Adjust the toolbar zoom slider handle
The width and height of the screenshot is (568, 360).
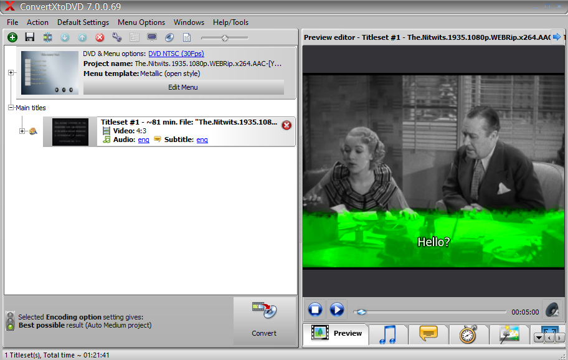[225, 37]
